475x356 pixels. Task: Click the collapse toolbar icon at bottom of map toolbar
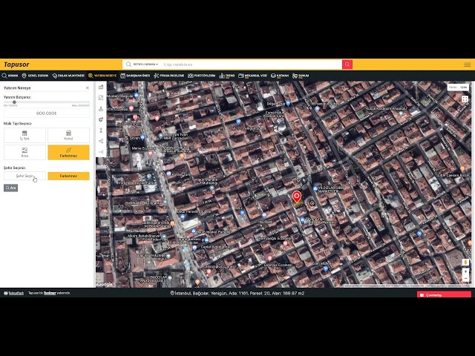[x=101, y=152]
